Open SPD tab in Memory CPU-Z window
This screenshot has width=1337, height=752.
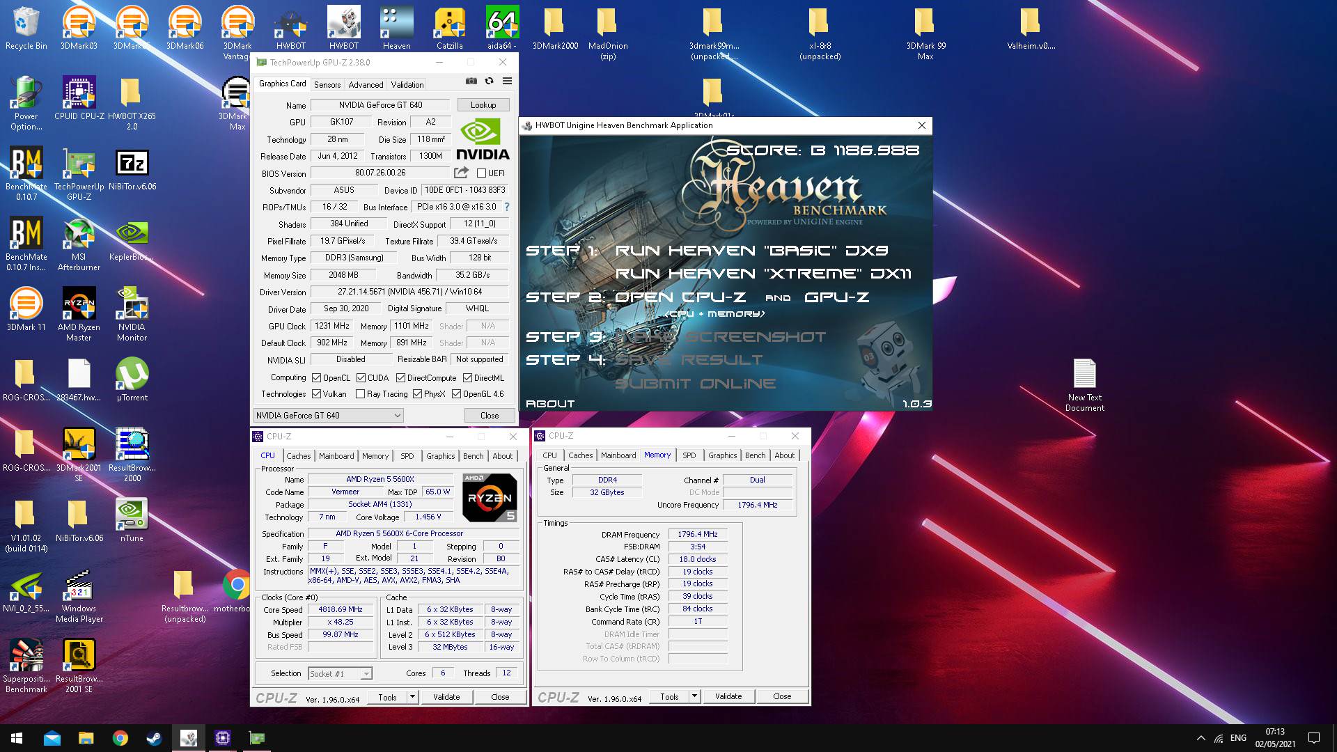(689, 455)
